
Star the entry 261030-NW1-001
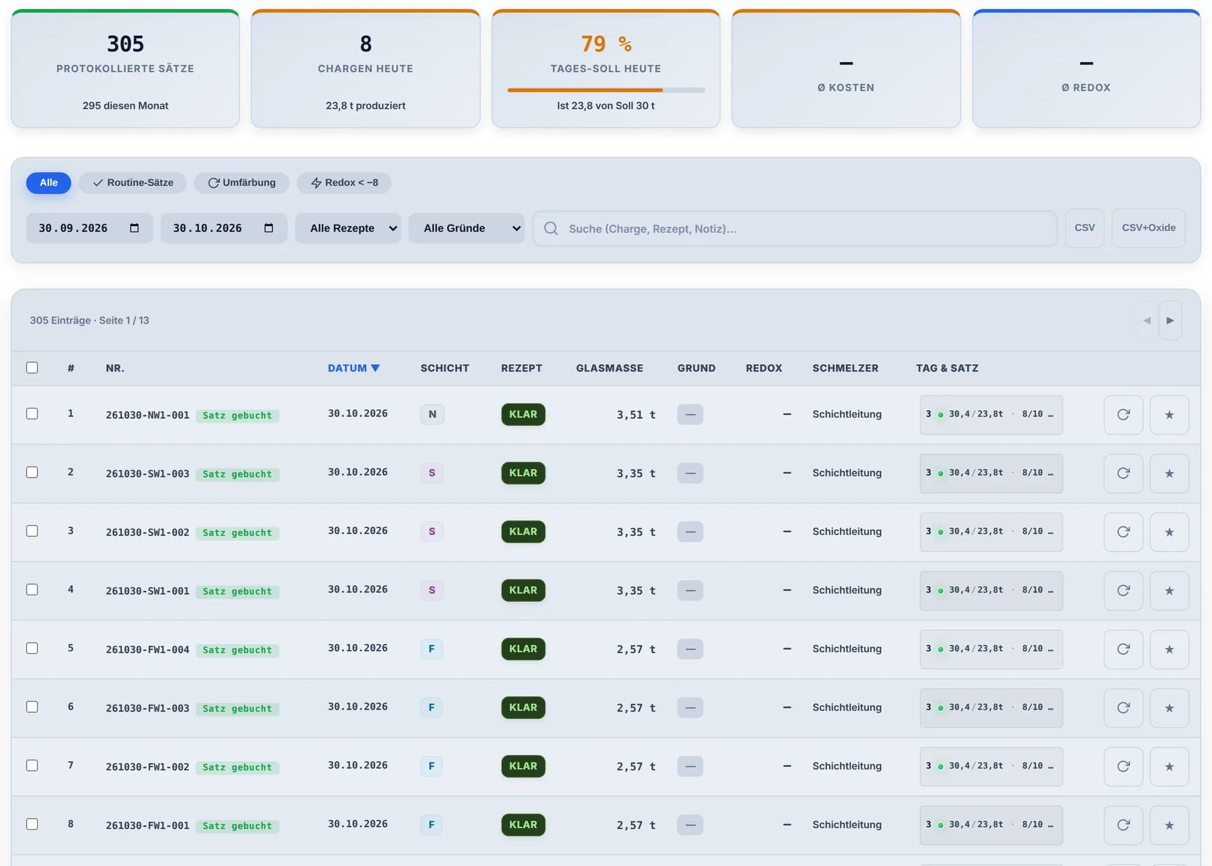pyautogui.click(x=1169, y=415)
